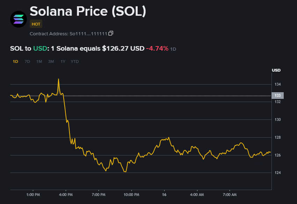The height and width of the screenshot is (204, 297).
Task: Click the red -4.74% change value
Action: (157, 49)
